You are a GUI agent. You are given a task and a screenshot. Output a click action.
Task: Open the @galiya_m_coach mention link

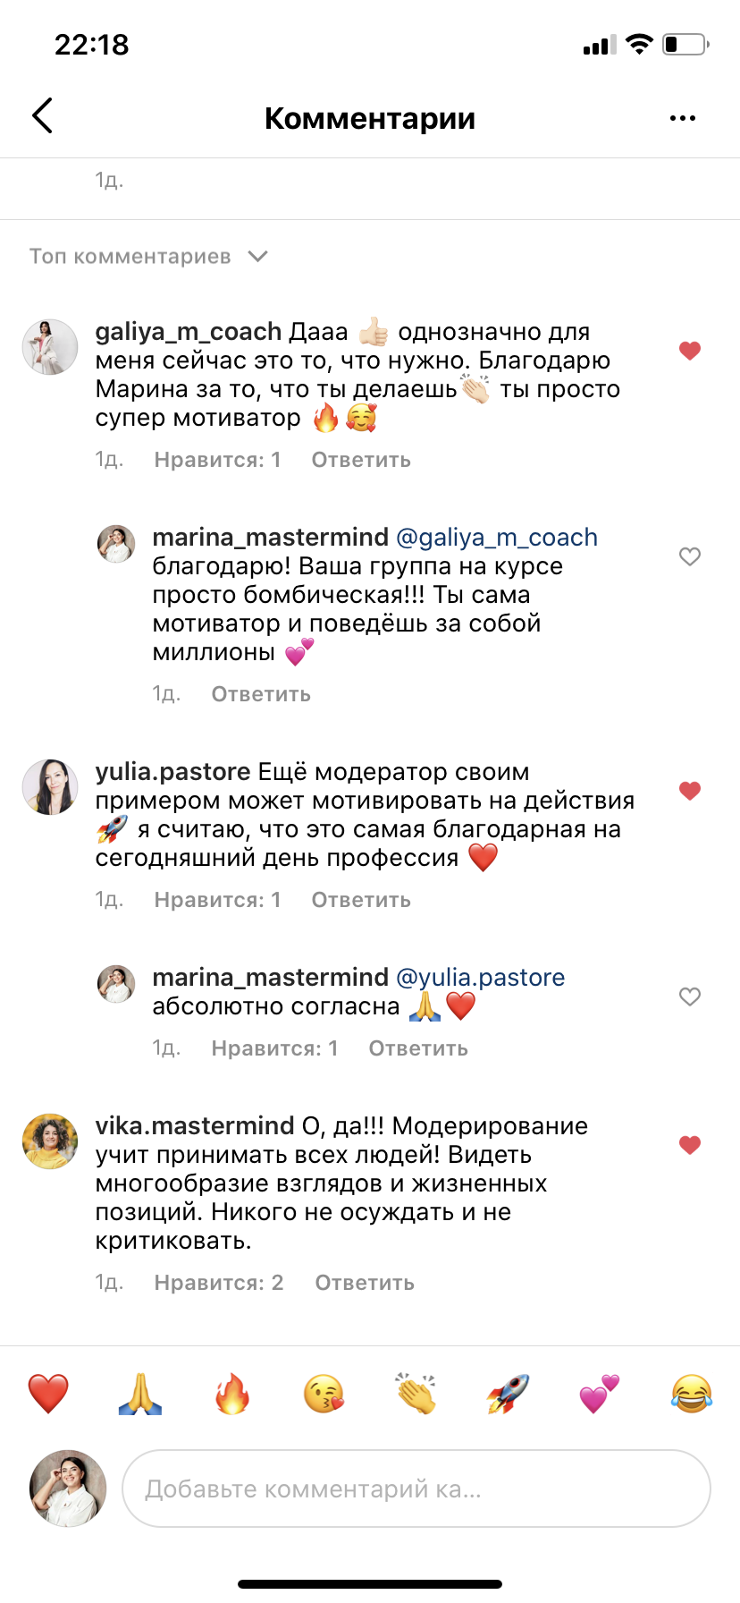(x=496, y=537)
